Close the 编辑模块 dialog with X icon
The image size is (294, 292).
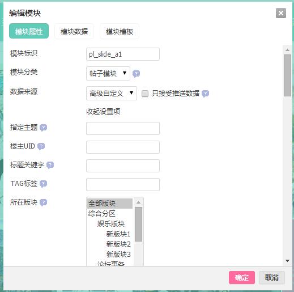(x=281, y=13)
